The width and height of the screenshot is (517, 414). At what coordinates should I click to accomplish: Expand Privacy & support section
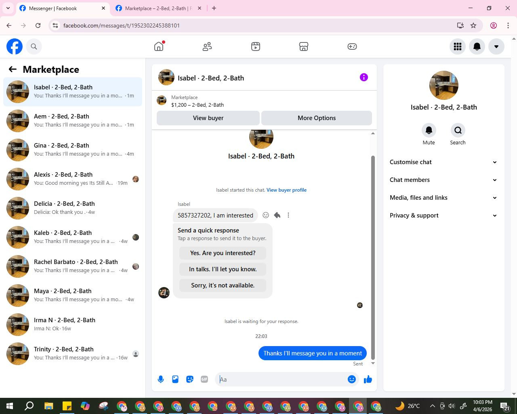[443, 215]
